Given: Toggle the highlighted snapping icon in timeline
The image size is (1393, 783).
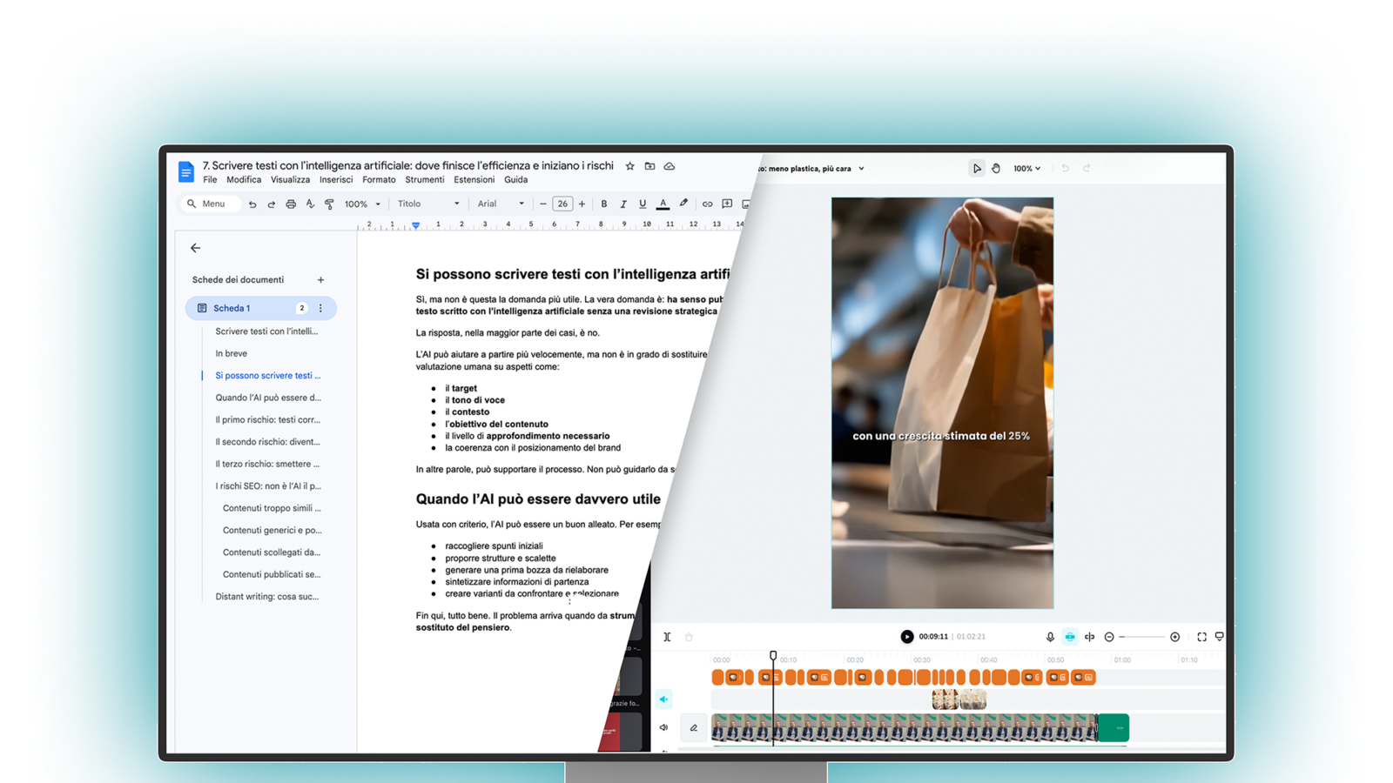Looking at the screenshot, I should tap(1070, 637).
